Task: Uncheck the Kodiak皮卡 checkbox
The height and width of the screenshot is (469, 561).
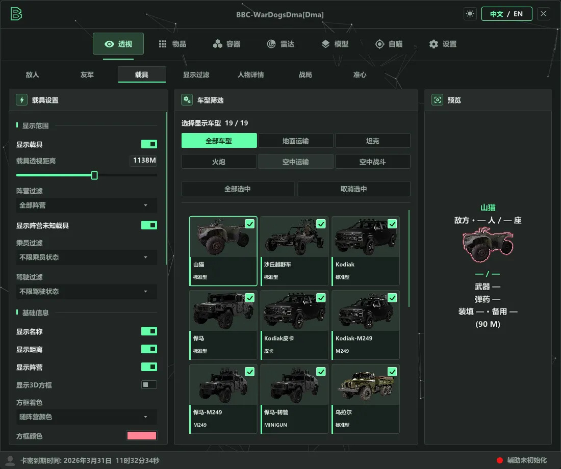Action: 321,298
